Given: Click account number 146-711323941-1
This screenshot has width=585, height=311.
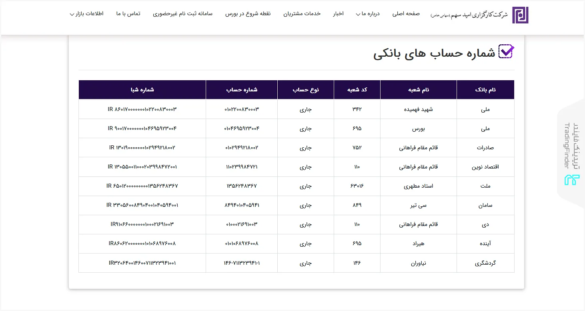Looking at the screenshot, I should click(242, 263).
